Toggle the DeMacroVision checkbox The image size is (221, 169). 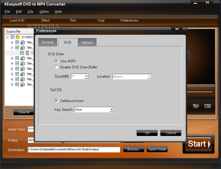tap(56, 101)
